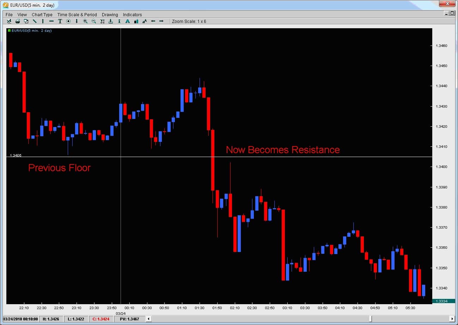Open the Drawing menu
458x325 pixels.
click(110, 14)
